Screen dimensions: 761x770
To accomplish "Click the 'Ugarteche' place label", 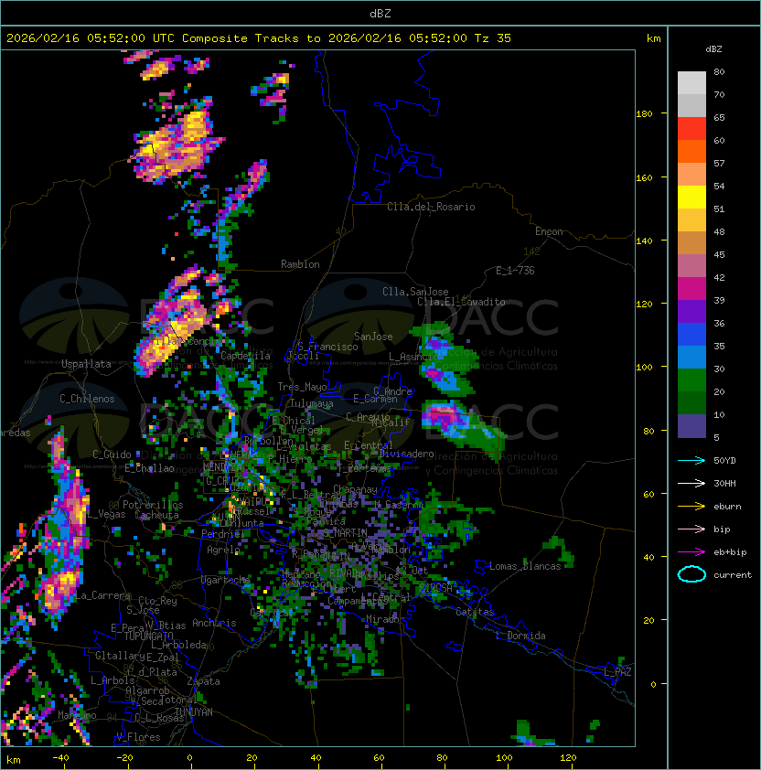I will 226,580.
